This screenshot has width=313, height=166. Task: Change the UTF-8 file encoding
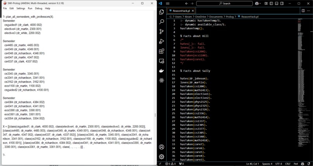[x=279, y=164]
